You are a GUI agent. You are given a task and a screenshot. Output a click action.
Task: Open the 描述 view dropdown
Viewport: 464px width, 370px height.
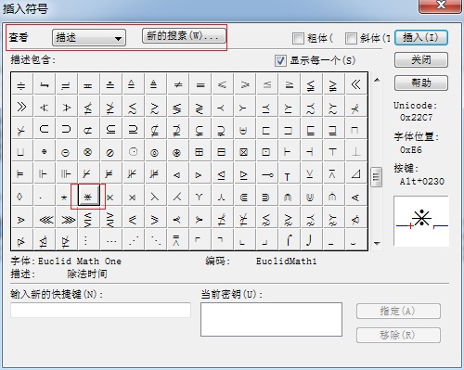pos(89,38)
